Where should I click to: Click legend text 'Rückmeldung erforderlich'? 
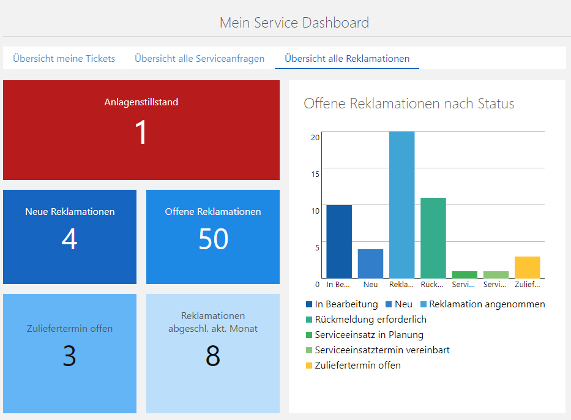pos(371,320)
